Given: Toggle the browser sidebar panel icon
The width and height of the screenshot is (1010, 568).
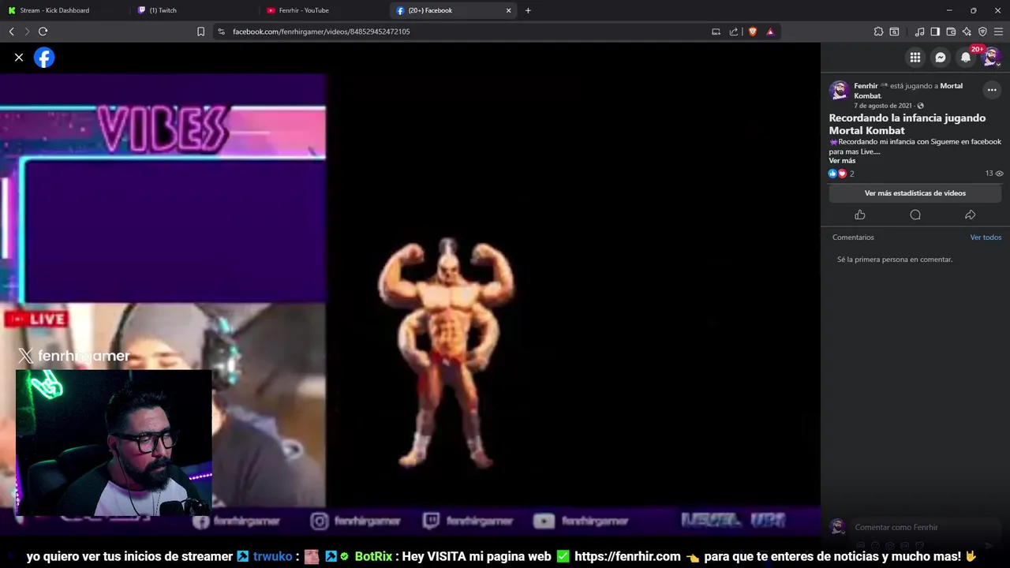Looking at the screenshot, I should [935, 32].
